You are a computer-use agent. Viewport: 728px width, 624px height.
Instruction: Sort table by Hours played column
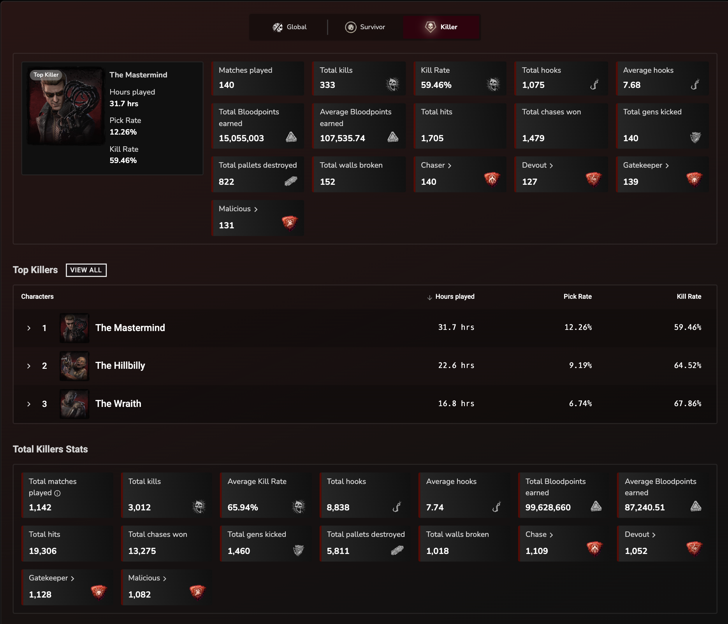coord(451,296)
